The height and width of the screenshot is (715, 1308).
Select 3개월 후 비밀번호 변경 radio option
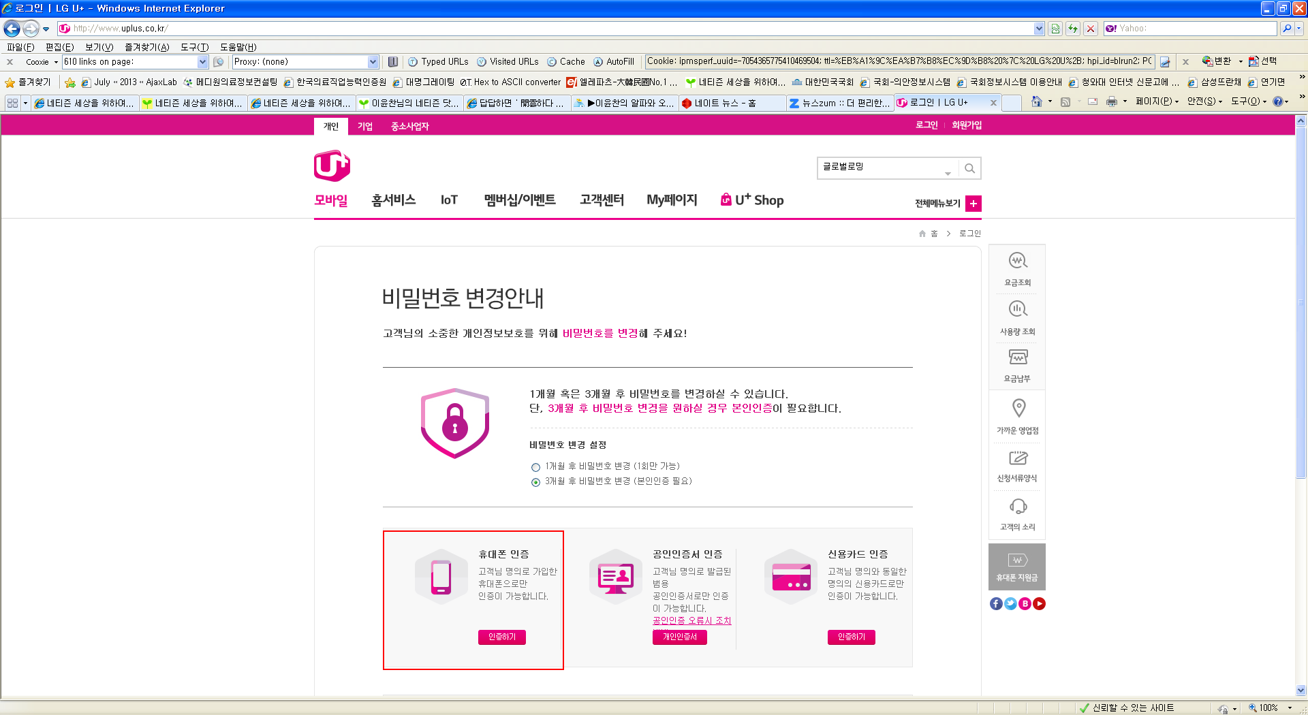coord(535,482)
